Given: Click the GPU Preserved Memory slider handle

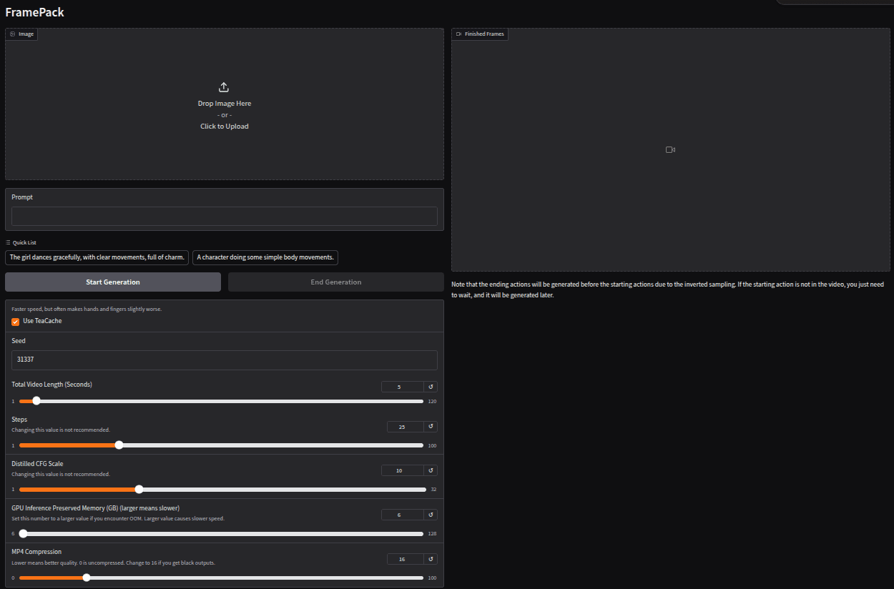Looking at the screenshot, I should tap(23, 533).
